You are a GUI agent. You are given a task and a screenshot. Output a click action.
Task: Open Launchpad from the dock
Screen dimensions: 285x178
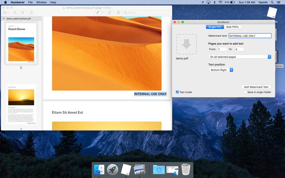tap(113, 169)
